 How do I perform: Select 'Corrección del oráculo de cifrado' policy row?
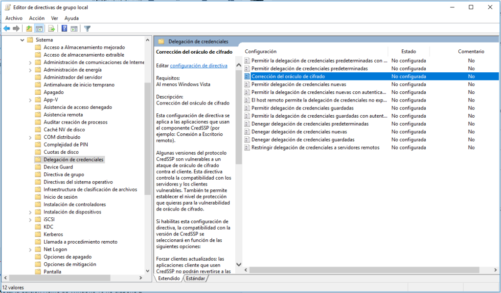[371, 77]
